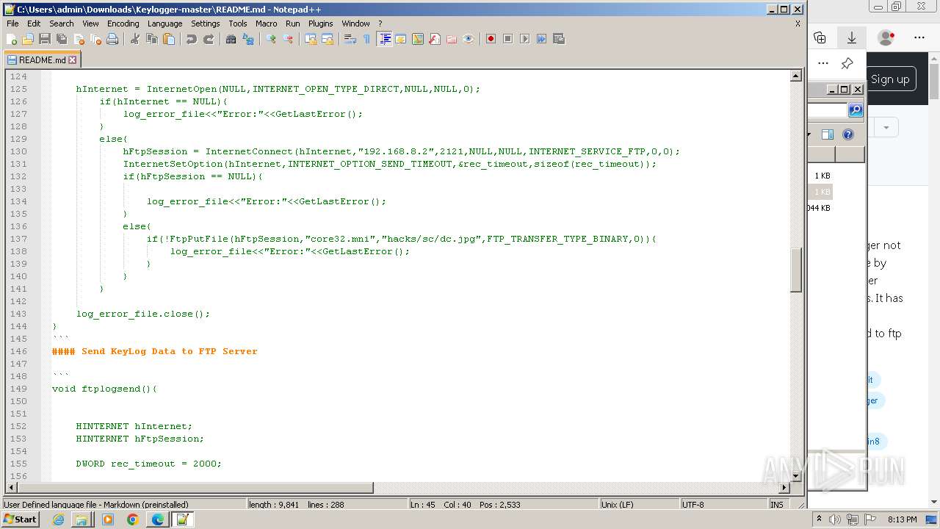Open Explorer window help icon

pos(848,134)
